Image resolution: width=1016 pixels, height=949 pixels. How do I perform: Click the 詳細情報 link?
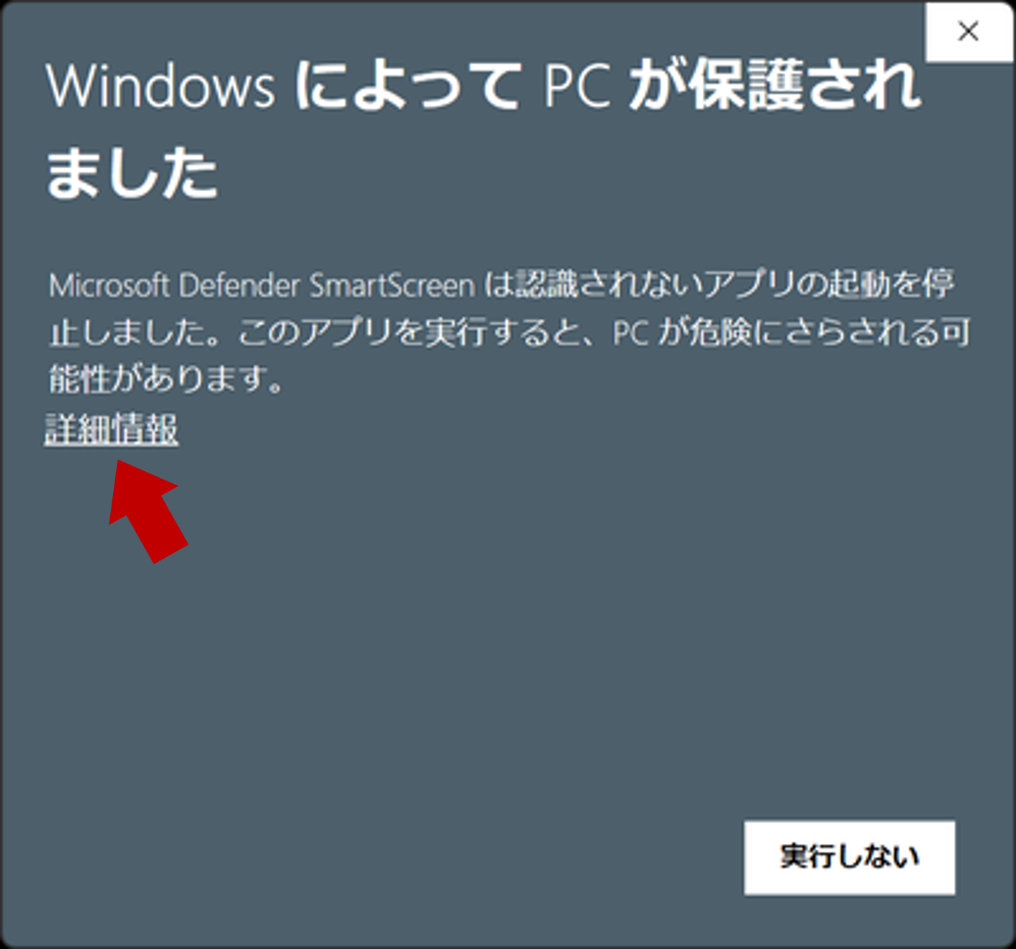(x=112, y=429)
